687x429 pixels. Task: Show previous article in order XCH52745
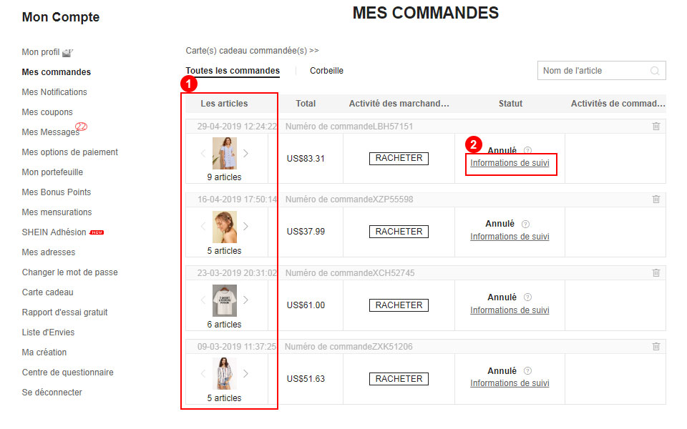(x=203, y=300)
